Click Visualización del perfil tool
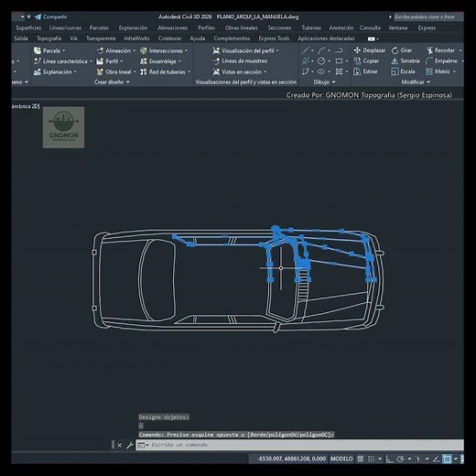 [x=243, y=50]
